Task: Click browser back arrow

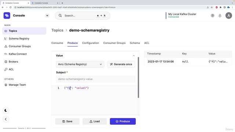Action: (x=3, y=7)
